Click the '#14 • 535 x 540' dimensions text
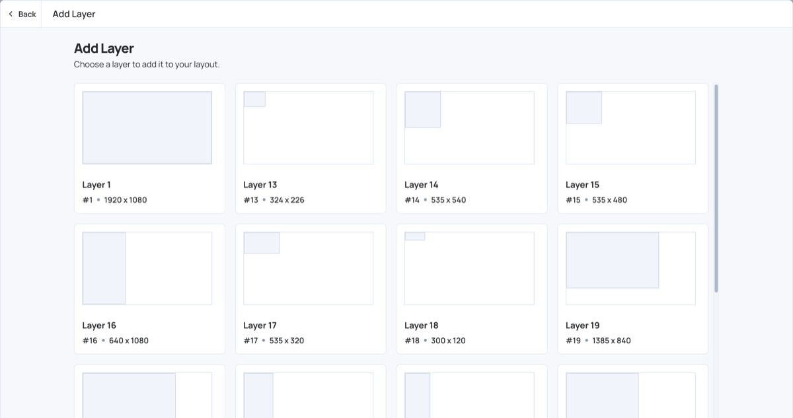793x418 pixels. pyautogui.click(x=435, y=200)
